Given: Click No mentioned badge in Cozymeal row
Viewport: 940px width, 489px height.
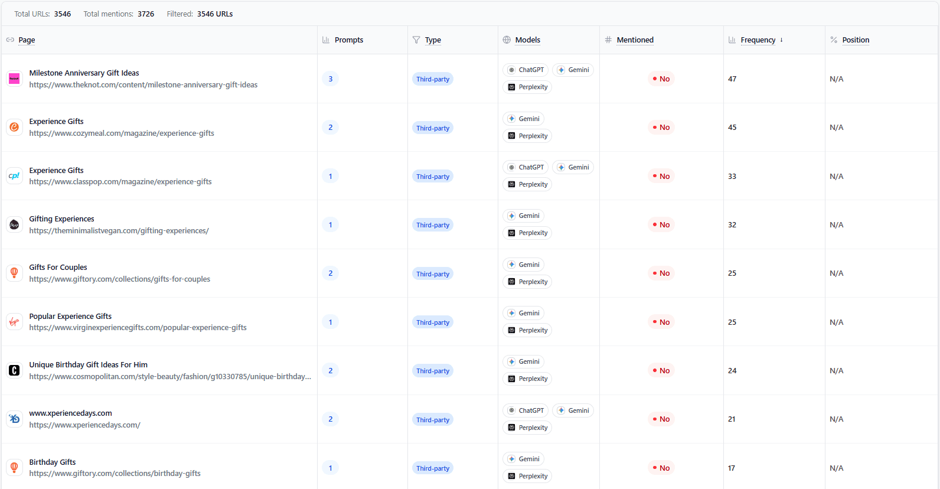Looking at the screenshot, I should (661, 127).
